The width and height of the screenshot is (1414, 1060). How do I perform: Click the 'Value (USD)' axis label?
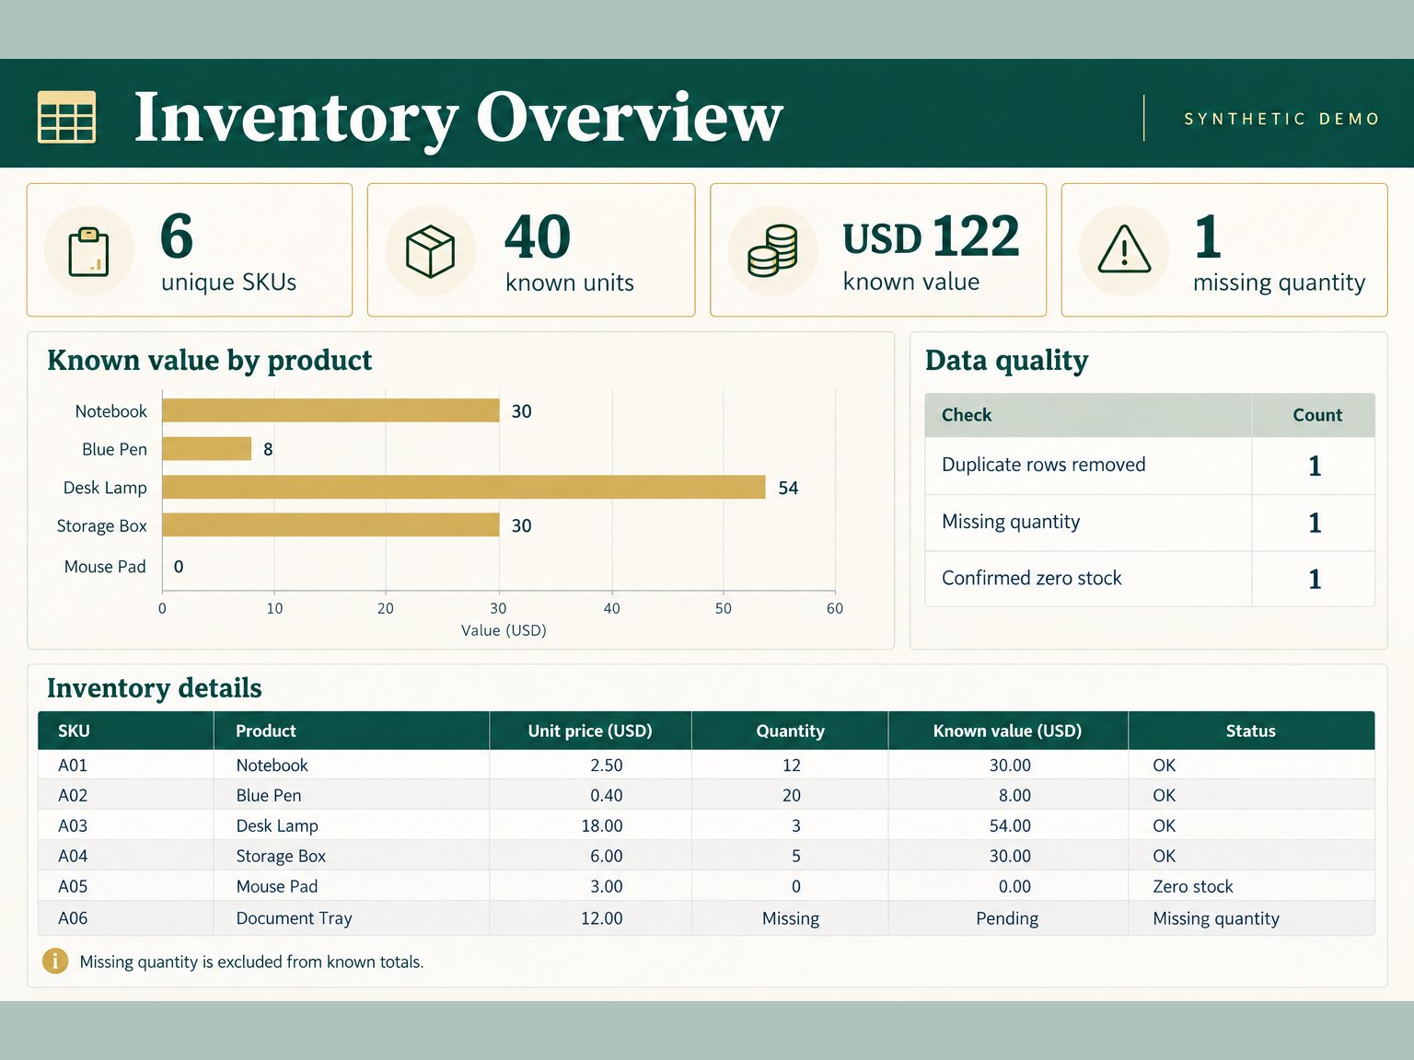pyautogui.click(x=504, y=630)
